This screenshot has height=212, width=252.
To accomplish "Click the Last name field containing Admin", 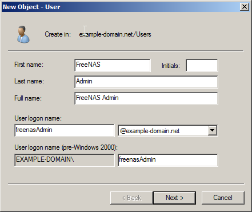I will 146,82.
